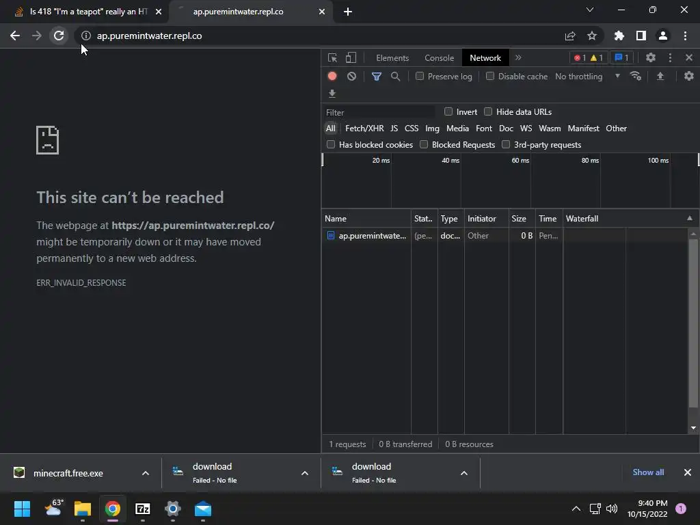This screenshot has height=525, width=700.
Task: Activate the DevTools inspect element picker
Action: pos(332,58)
